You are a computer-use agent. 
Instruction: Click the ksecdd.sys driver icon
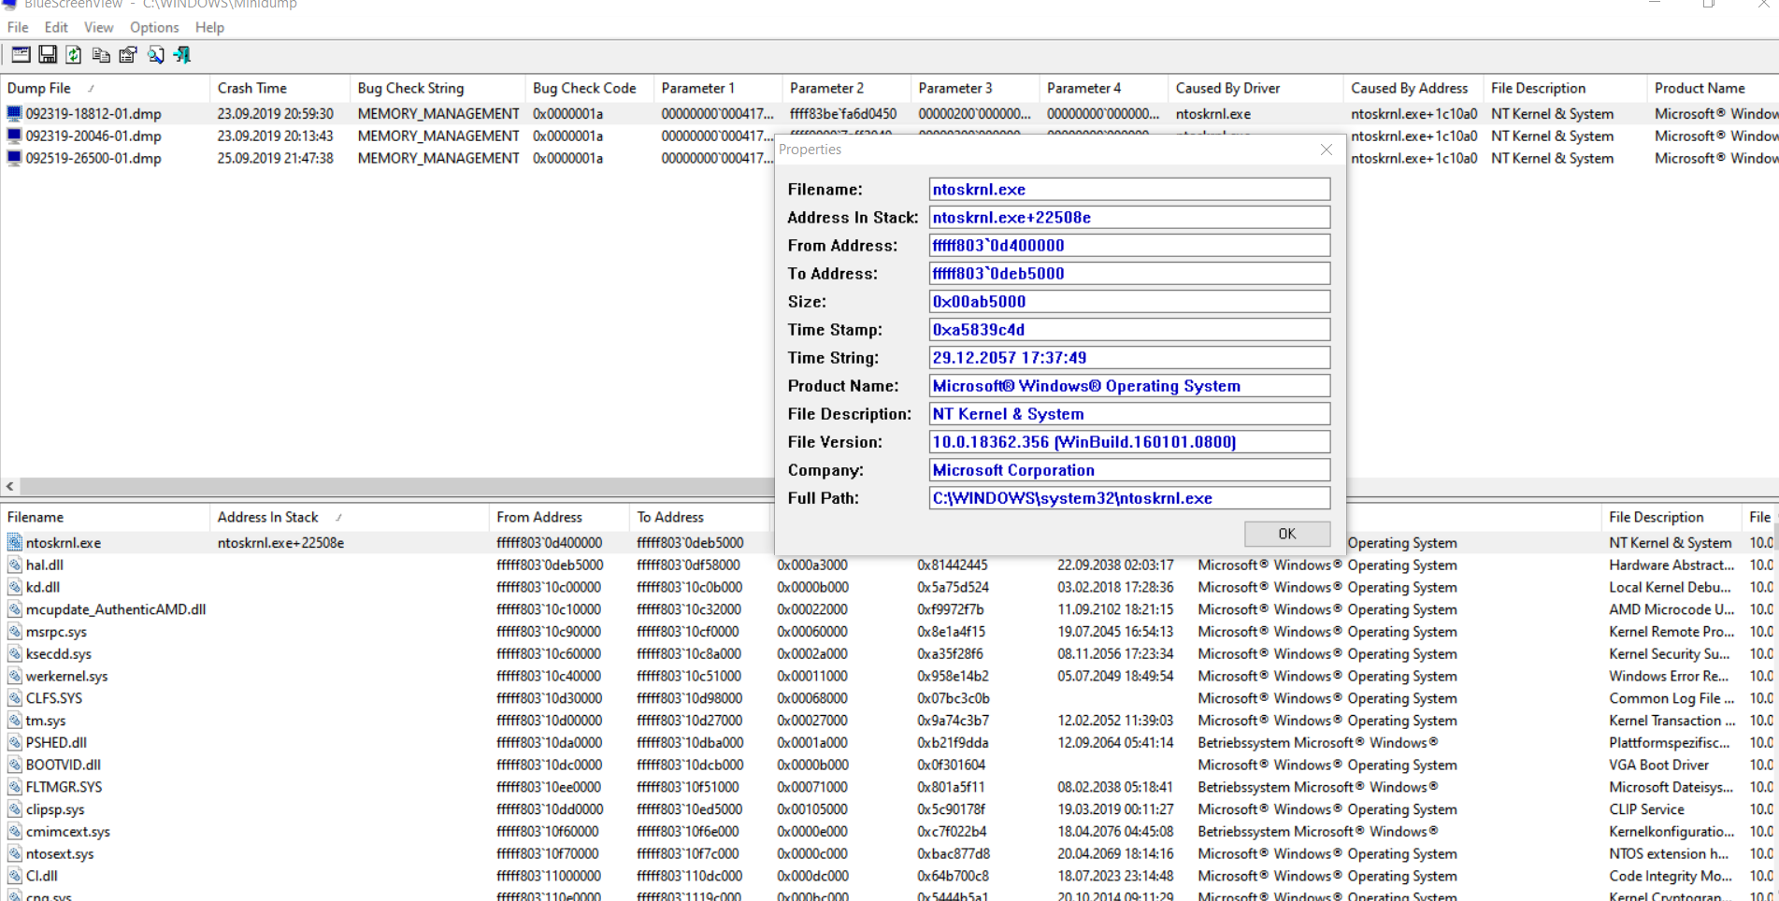(x=15, y=654)
